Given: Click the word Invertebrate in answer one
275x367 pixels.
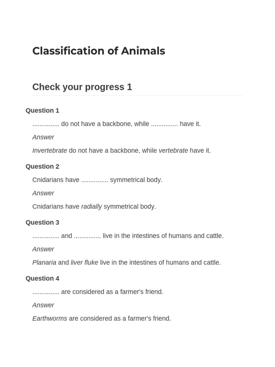Looking at the screenshot, I should [x=49, y=151].
